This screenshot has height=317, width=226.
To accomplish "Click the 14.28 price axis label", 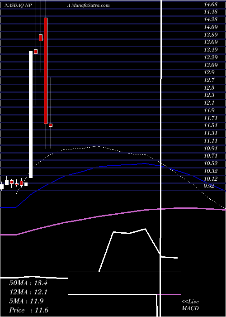I will pos(211,19).
